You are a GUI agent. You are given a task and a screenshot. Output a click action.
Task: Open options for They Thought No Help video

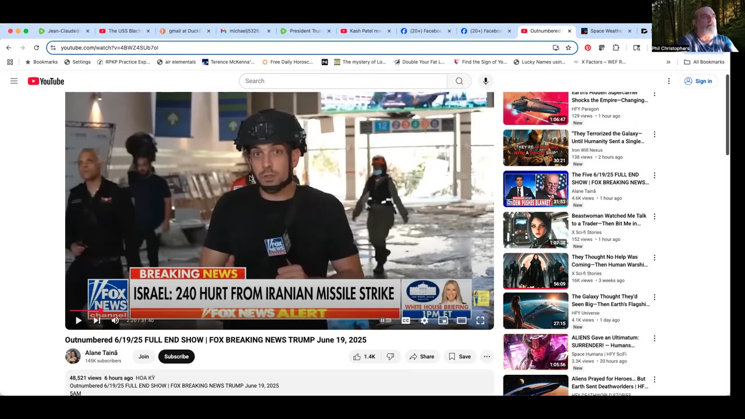pyautogui.click(x=654, y=258)
